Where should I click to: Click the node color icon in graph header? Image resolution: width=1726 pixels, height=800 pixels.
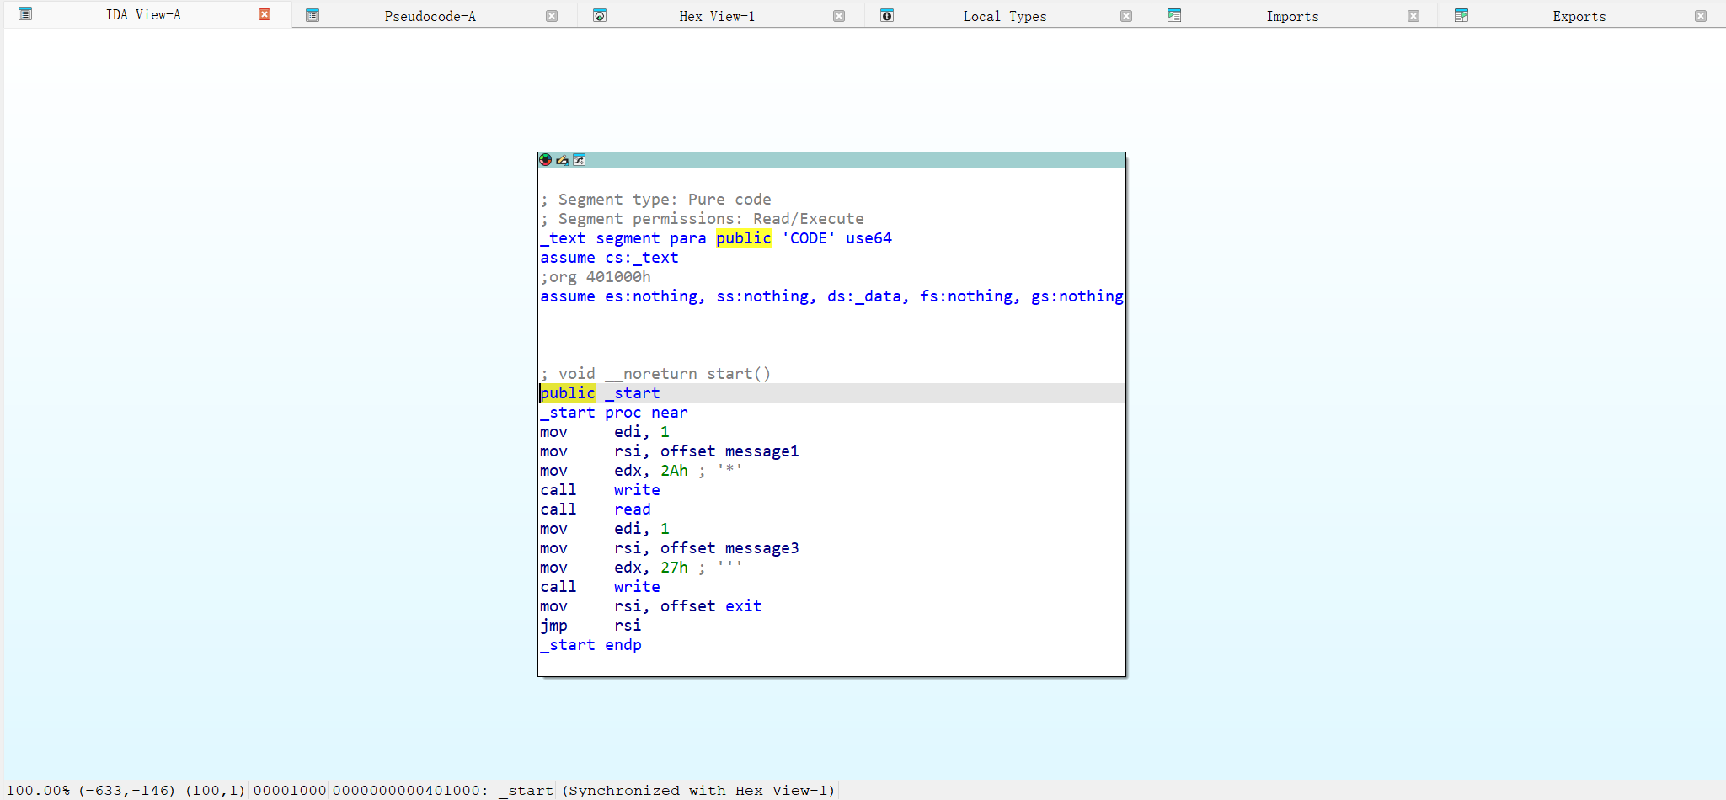click(x=546, y=160)
